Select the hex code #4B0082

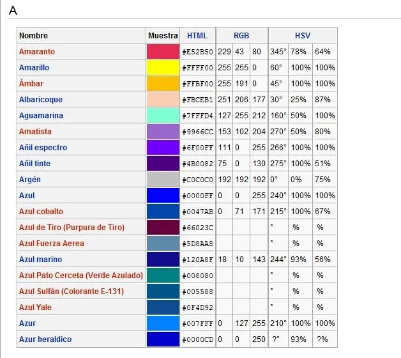point(197,164)
